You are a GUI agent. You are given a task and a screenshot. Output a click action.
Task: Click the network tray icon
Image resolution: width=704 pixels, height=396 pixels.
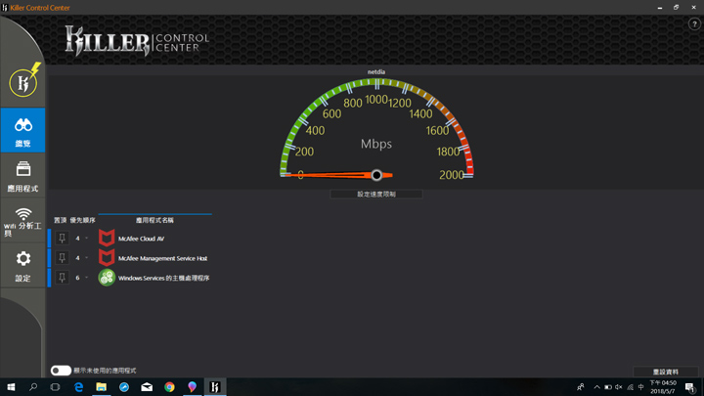[630, 387]
